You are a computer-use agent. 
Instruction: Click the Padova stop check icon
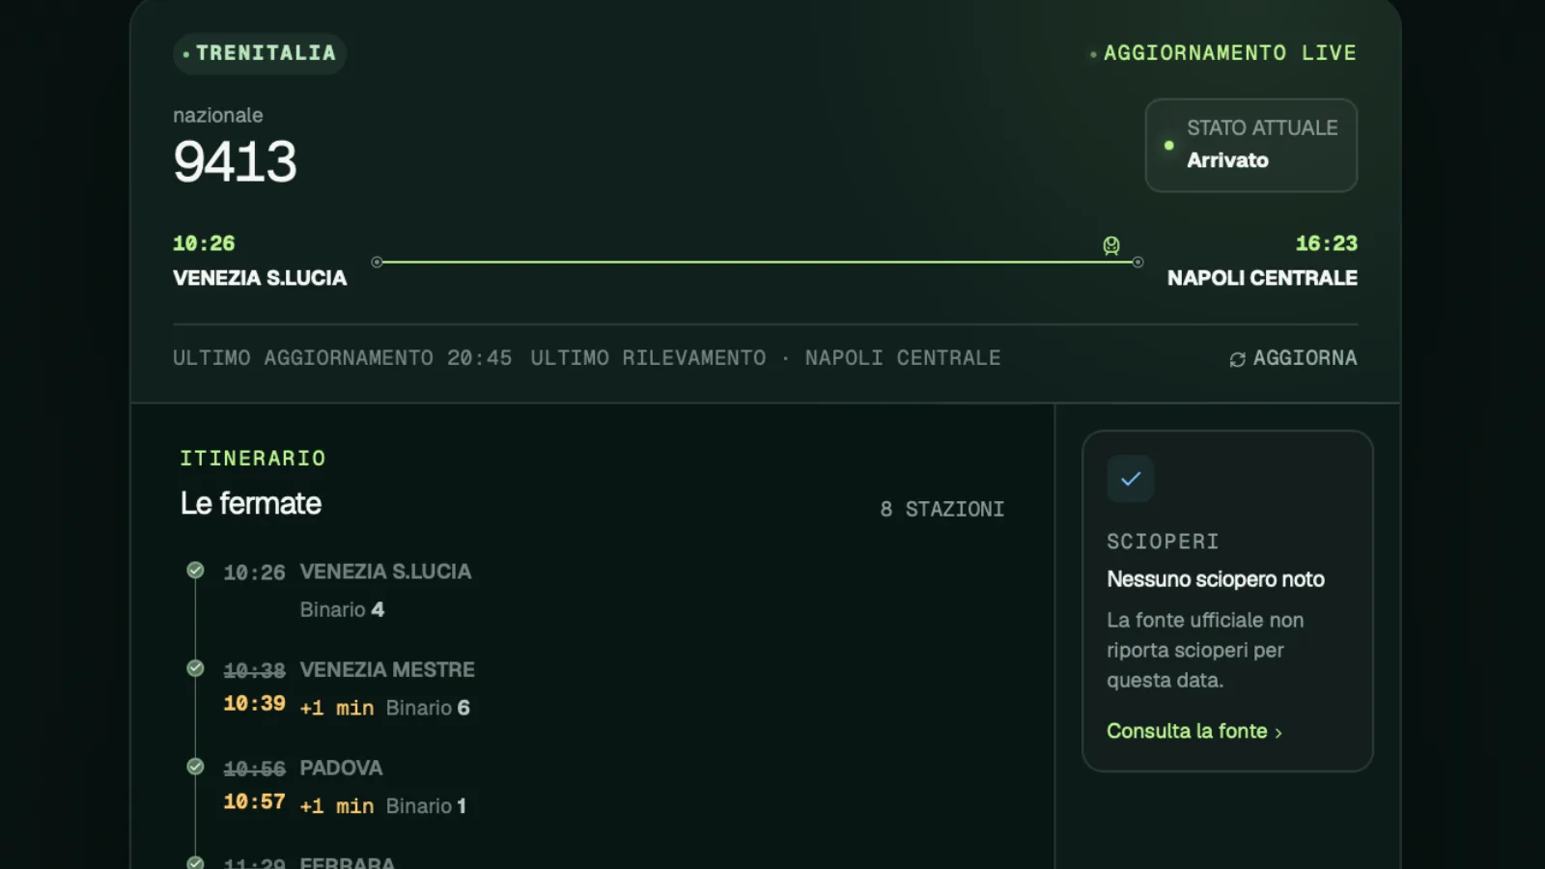pos(195,767)
